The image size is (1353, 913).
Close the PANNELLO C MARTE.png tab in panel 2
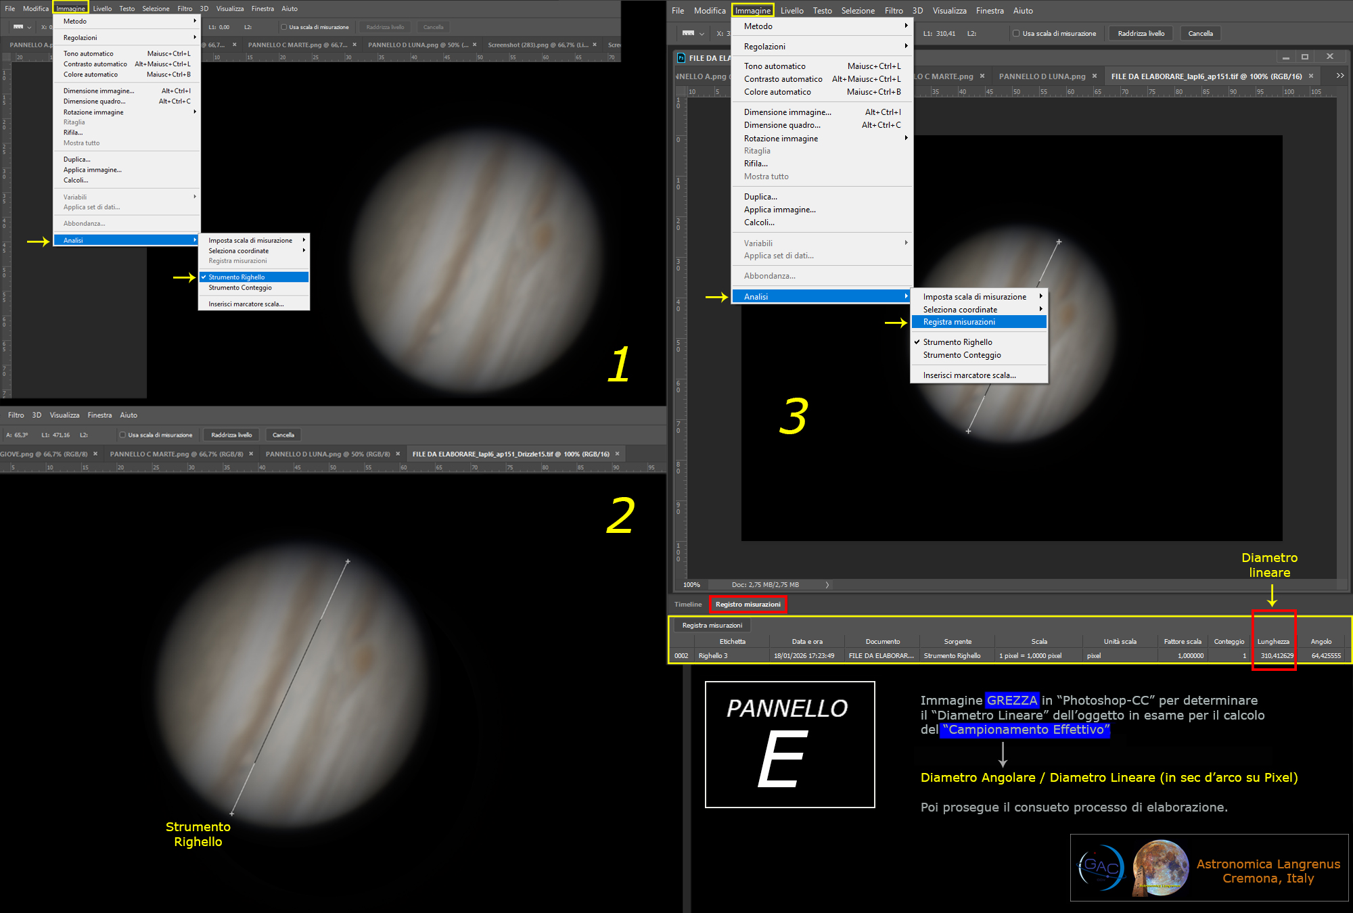[251, 454]
